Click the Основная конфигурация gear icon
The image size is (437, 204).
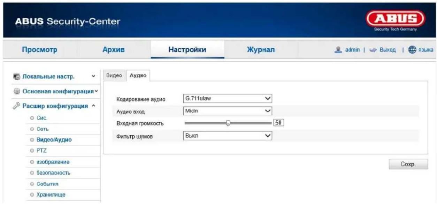tap(18, 91)
